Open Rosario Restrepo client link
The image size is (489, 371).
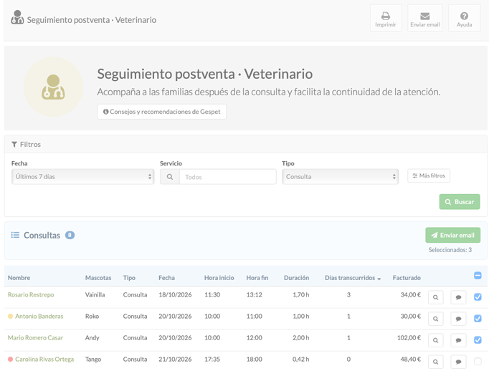tap(31, 294)
